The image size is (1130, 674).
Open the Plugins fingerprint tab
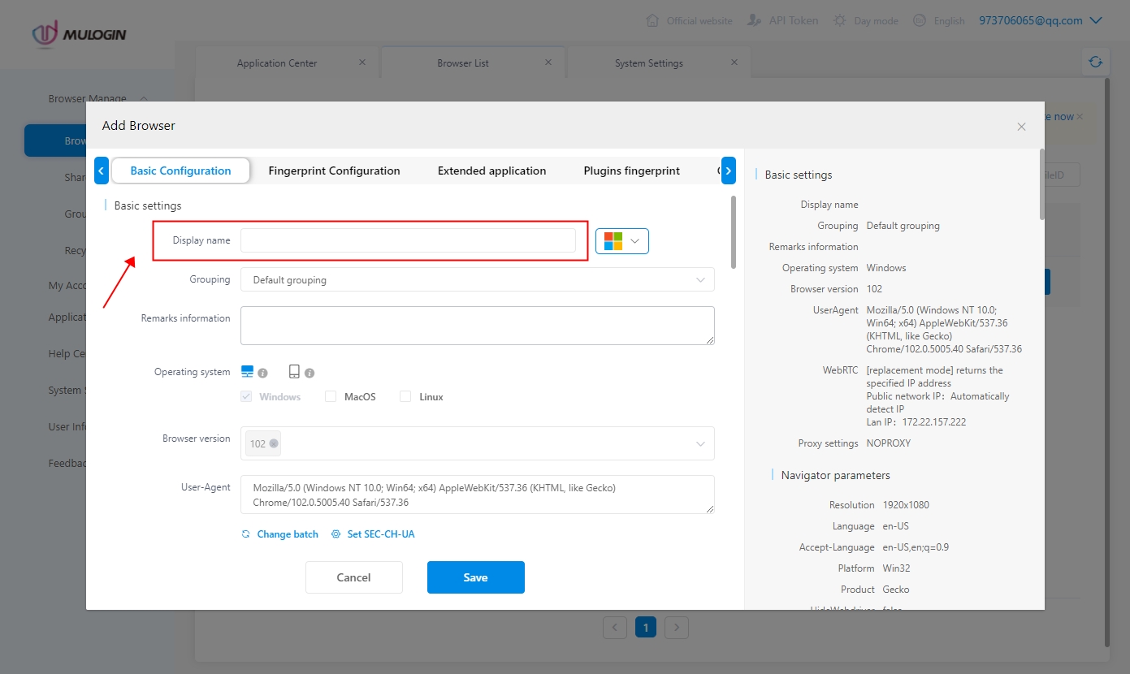tap(631, 171)
